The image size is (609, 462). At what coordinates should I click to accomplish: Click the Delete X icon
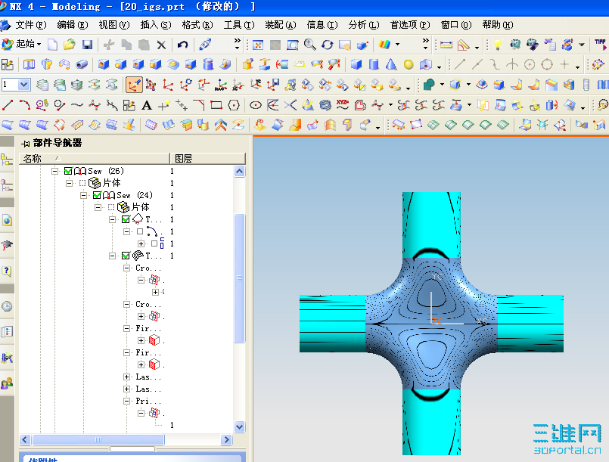coord(161,45)
